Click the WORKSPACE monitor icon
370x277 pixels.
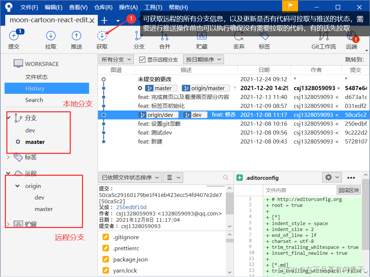18,63
